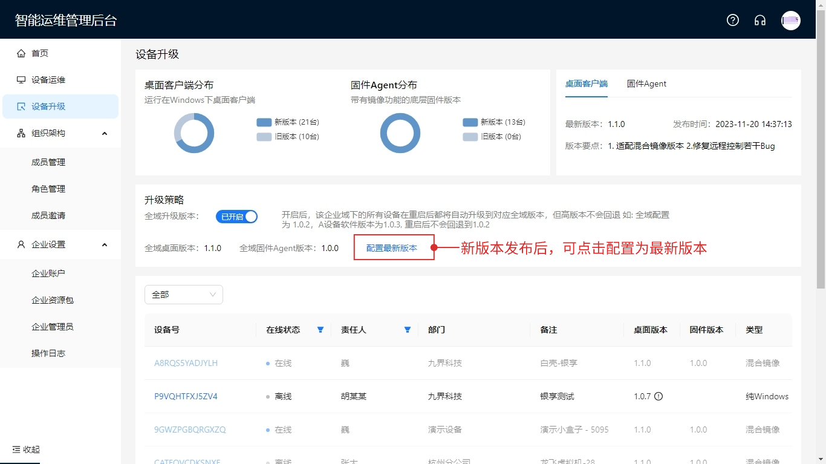Click the 收起 collapse sidebar icon
826x464 pixels.
[x=16, y=449]
